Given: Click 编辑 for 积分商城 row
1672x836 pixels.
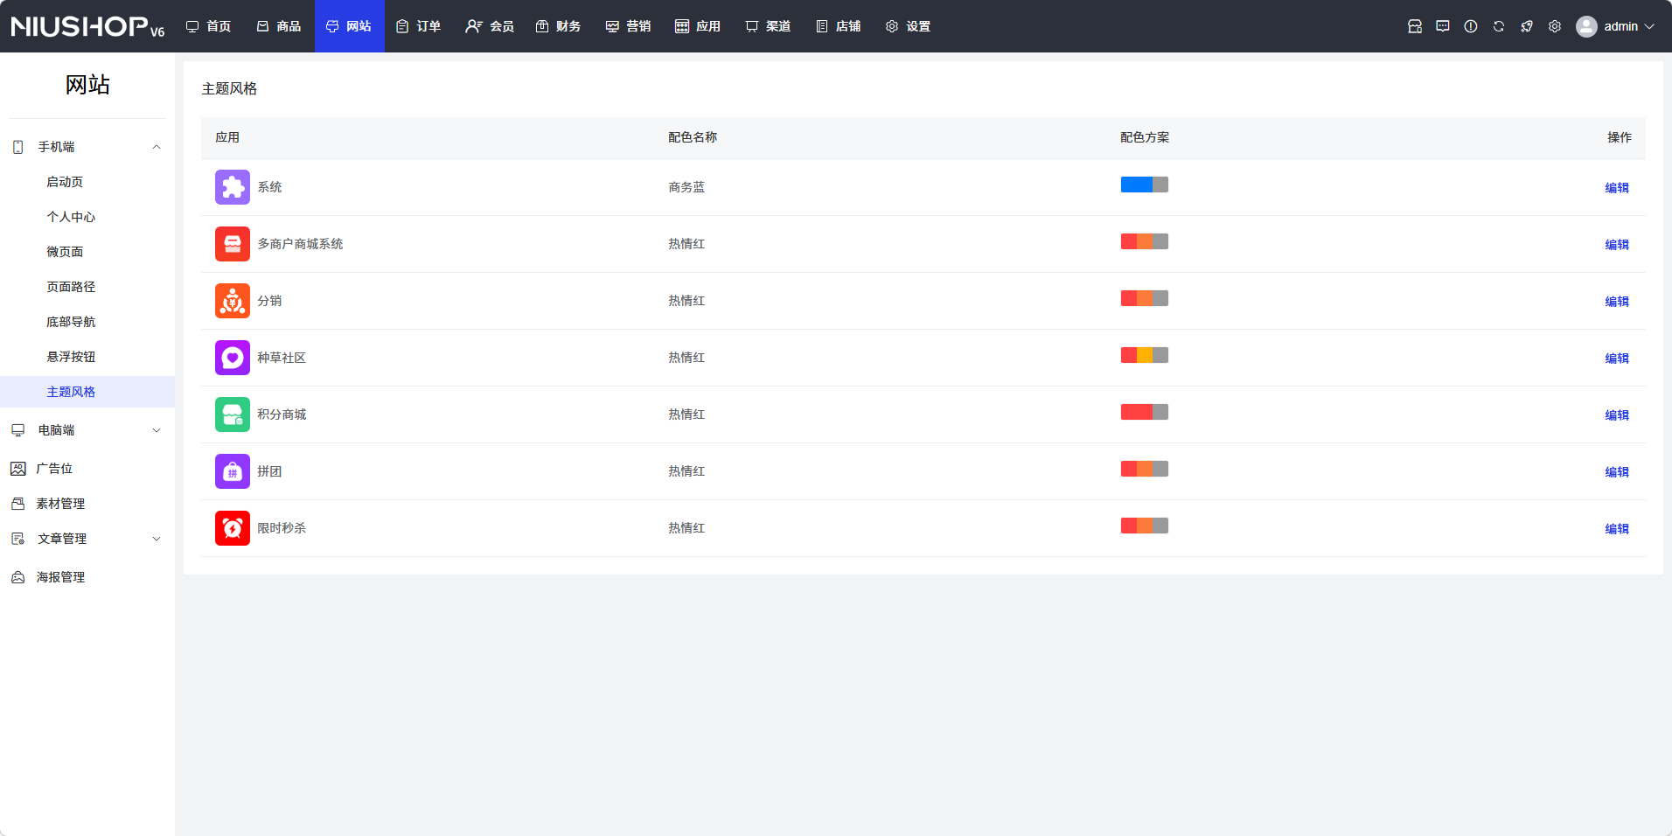Looking at the screenshot, I should pyautogui.click(x=1616, y=415).
